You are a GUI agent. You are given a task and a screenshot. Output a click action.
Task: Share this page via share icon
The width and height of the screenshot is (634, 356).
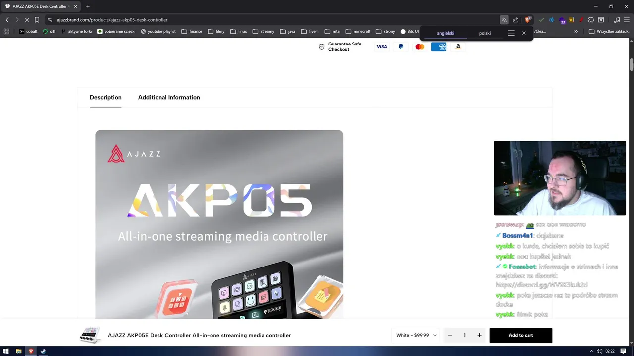click(x=516, y=20)
